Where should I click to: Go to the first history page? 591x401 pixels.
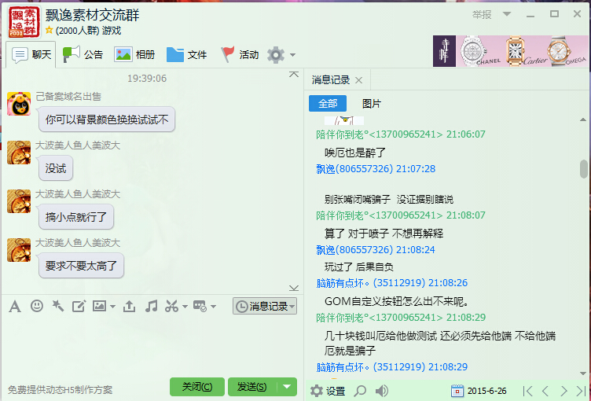click(x=527, y=391)
